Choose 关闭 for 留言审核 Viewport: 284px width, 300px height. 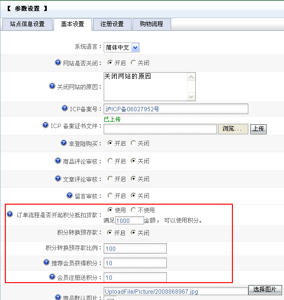(133, 196)
